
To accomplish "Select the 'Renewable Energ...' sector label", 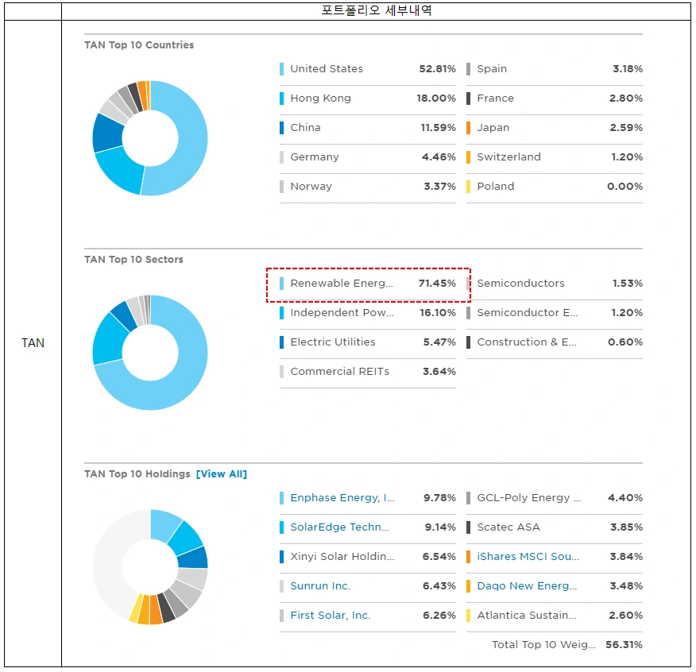I will pyautogui.click(x=342, y=284).
